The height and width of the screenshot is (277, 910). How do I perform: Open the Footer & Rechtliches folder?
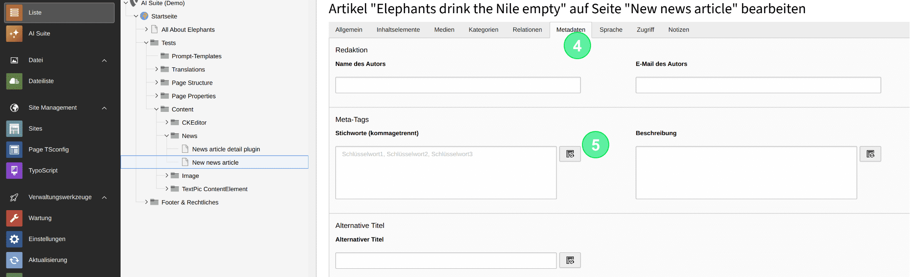[x=190, y=202]
